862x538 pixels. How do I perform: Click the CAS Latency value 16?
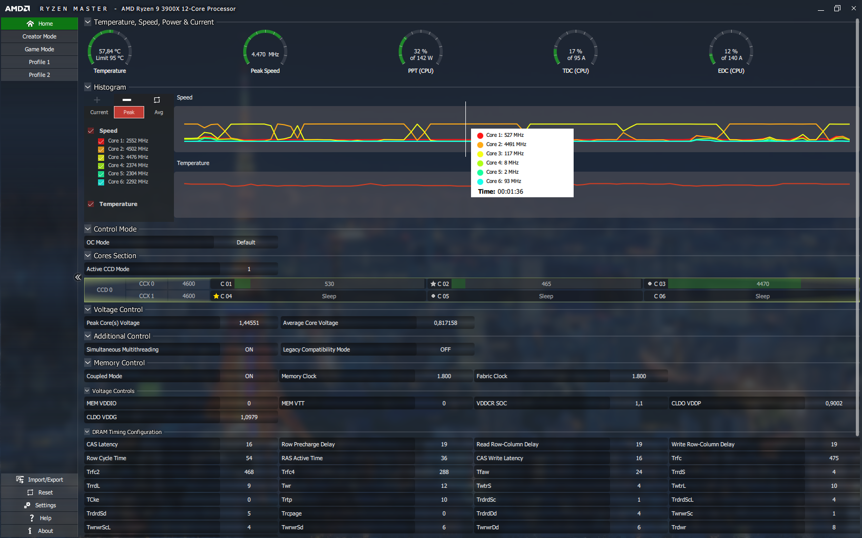pyautogui.click(x=249, y=444)
